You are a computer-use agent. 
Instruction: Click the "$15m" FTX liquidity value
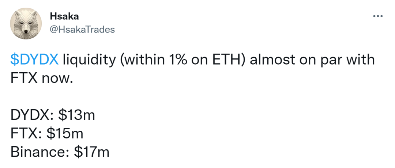(x=65, y=134)
